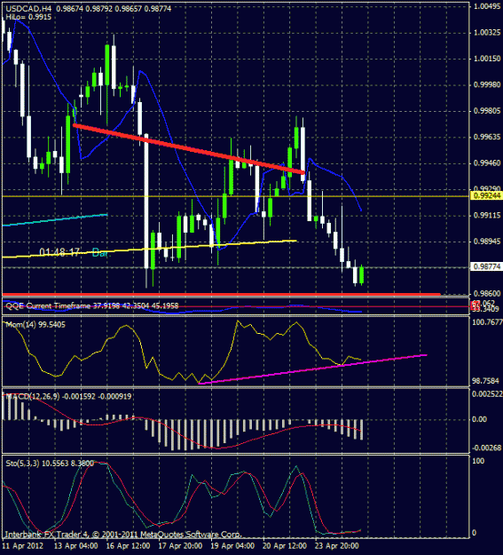This screenshot has height=555, width=503.
Task: Click the 19 Apr 04:00 time label
Action: [x=232, y=545]
